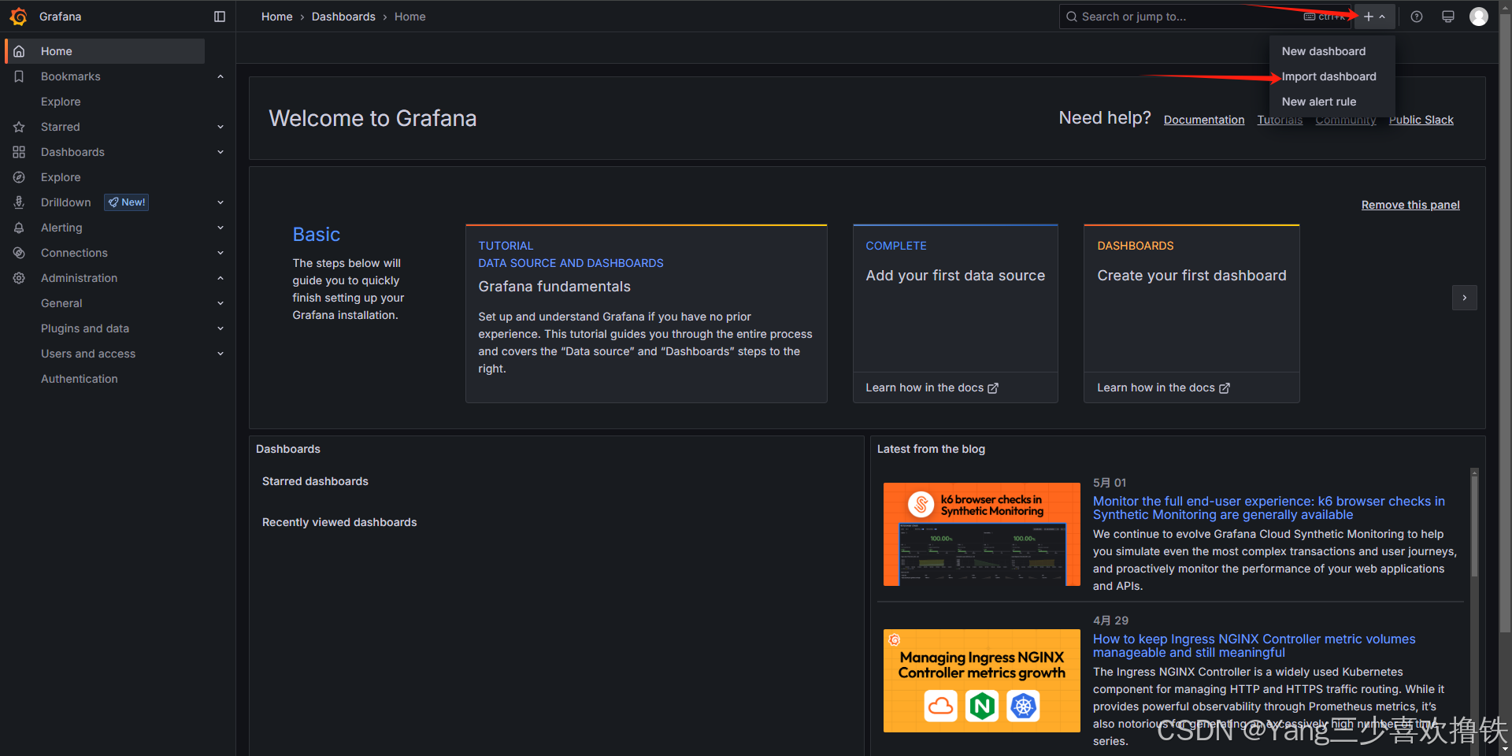1512x756 pixels.
Task: Expand the Connections section chevron
Action: click(x=220, y=253)
